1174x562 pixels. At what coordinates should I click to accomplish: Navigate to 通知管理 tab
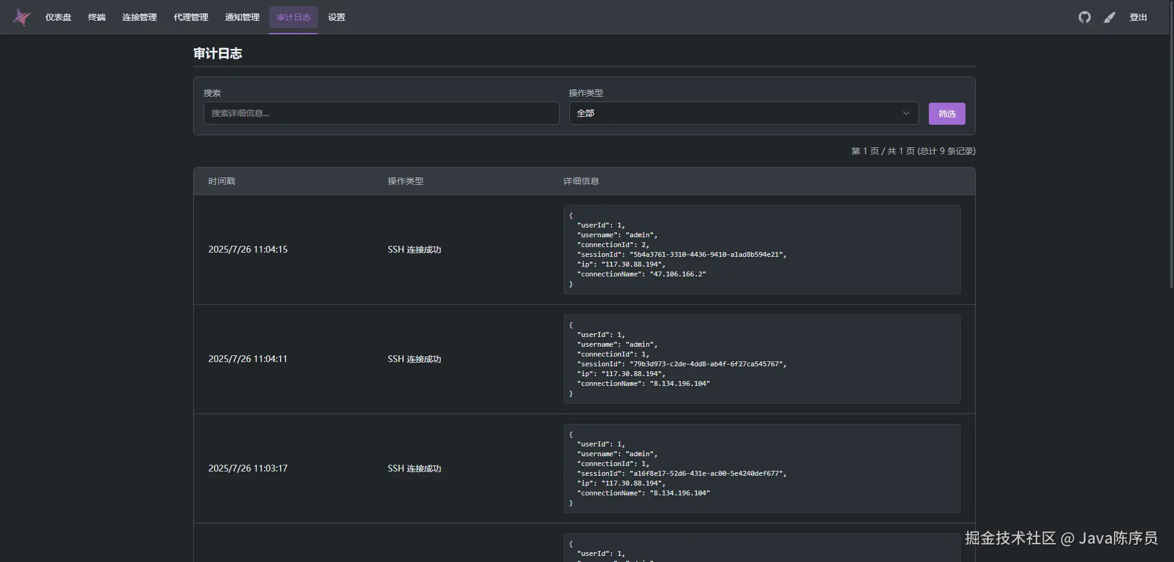pos(242,17)
